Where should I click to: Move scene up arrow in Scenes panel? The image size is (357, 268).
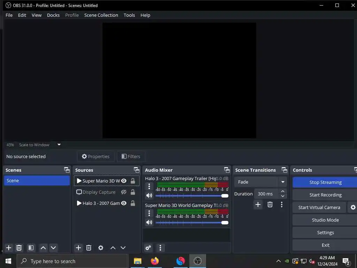43,248
